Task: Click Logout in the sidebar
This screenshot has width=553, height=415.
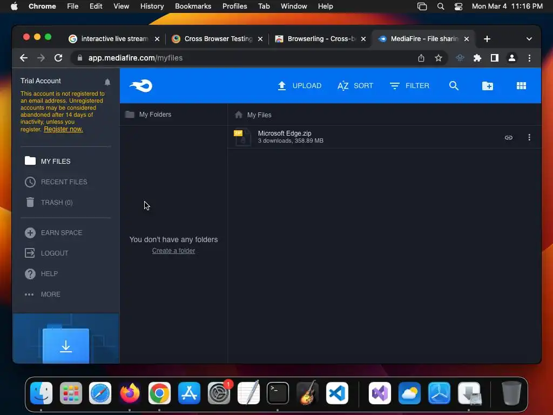Action: pos(46,253)
